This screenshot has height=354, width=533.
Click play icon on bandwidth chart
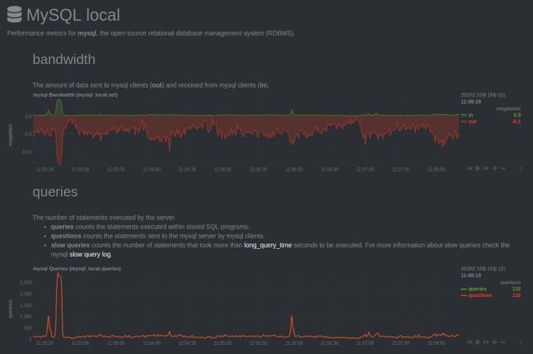click(478, 168)
